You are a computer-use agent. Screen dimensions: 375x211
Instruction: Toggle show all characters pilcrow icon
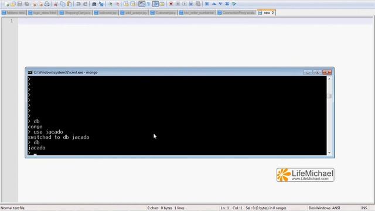tap(148, 4)
